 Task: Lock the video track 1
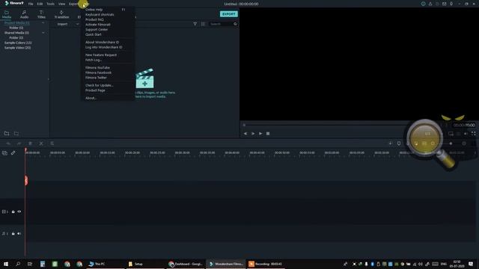pos(13,211)
